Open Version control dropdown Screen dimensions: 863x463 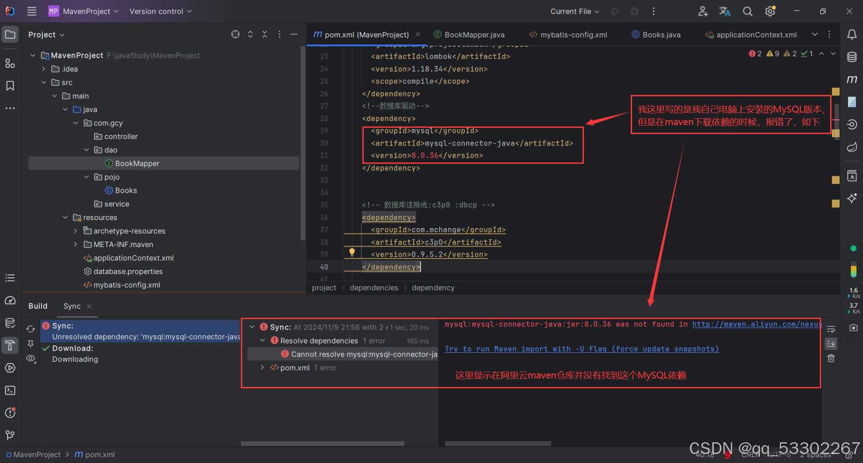point(161,11)
